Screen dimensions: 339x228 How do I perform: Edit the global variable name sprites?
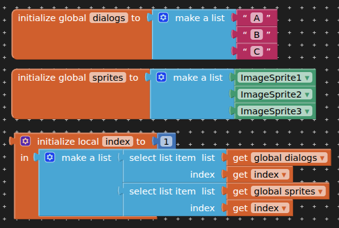point(108,78)
